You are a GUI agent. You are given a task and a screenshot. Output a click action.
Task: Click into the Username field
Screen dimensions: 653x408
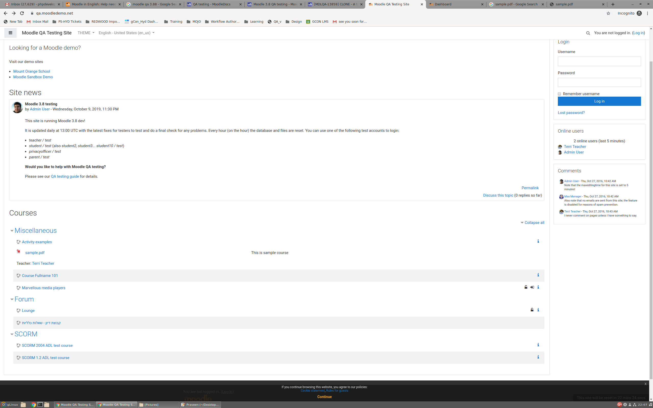(x=599, y=61)
